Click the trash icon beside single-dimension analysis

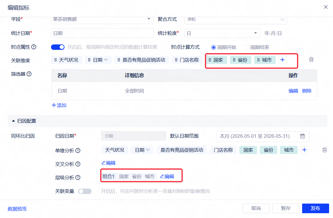click(325, 150)
